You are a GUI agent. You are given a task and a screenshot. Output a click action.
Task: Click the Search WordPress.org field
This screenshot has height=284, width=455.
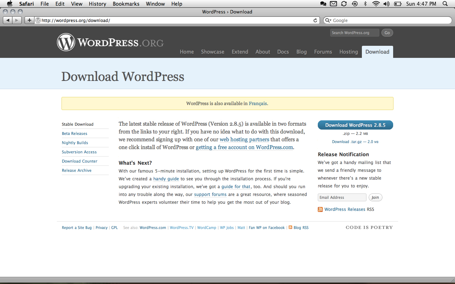[355, 33]
